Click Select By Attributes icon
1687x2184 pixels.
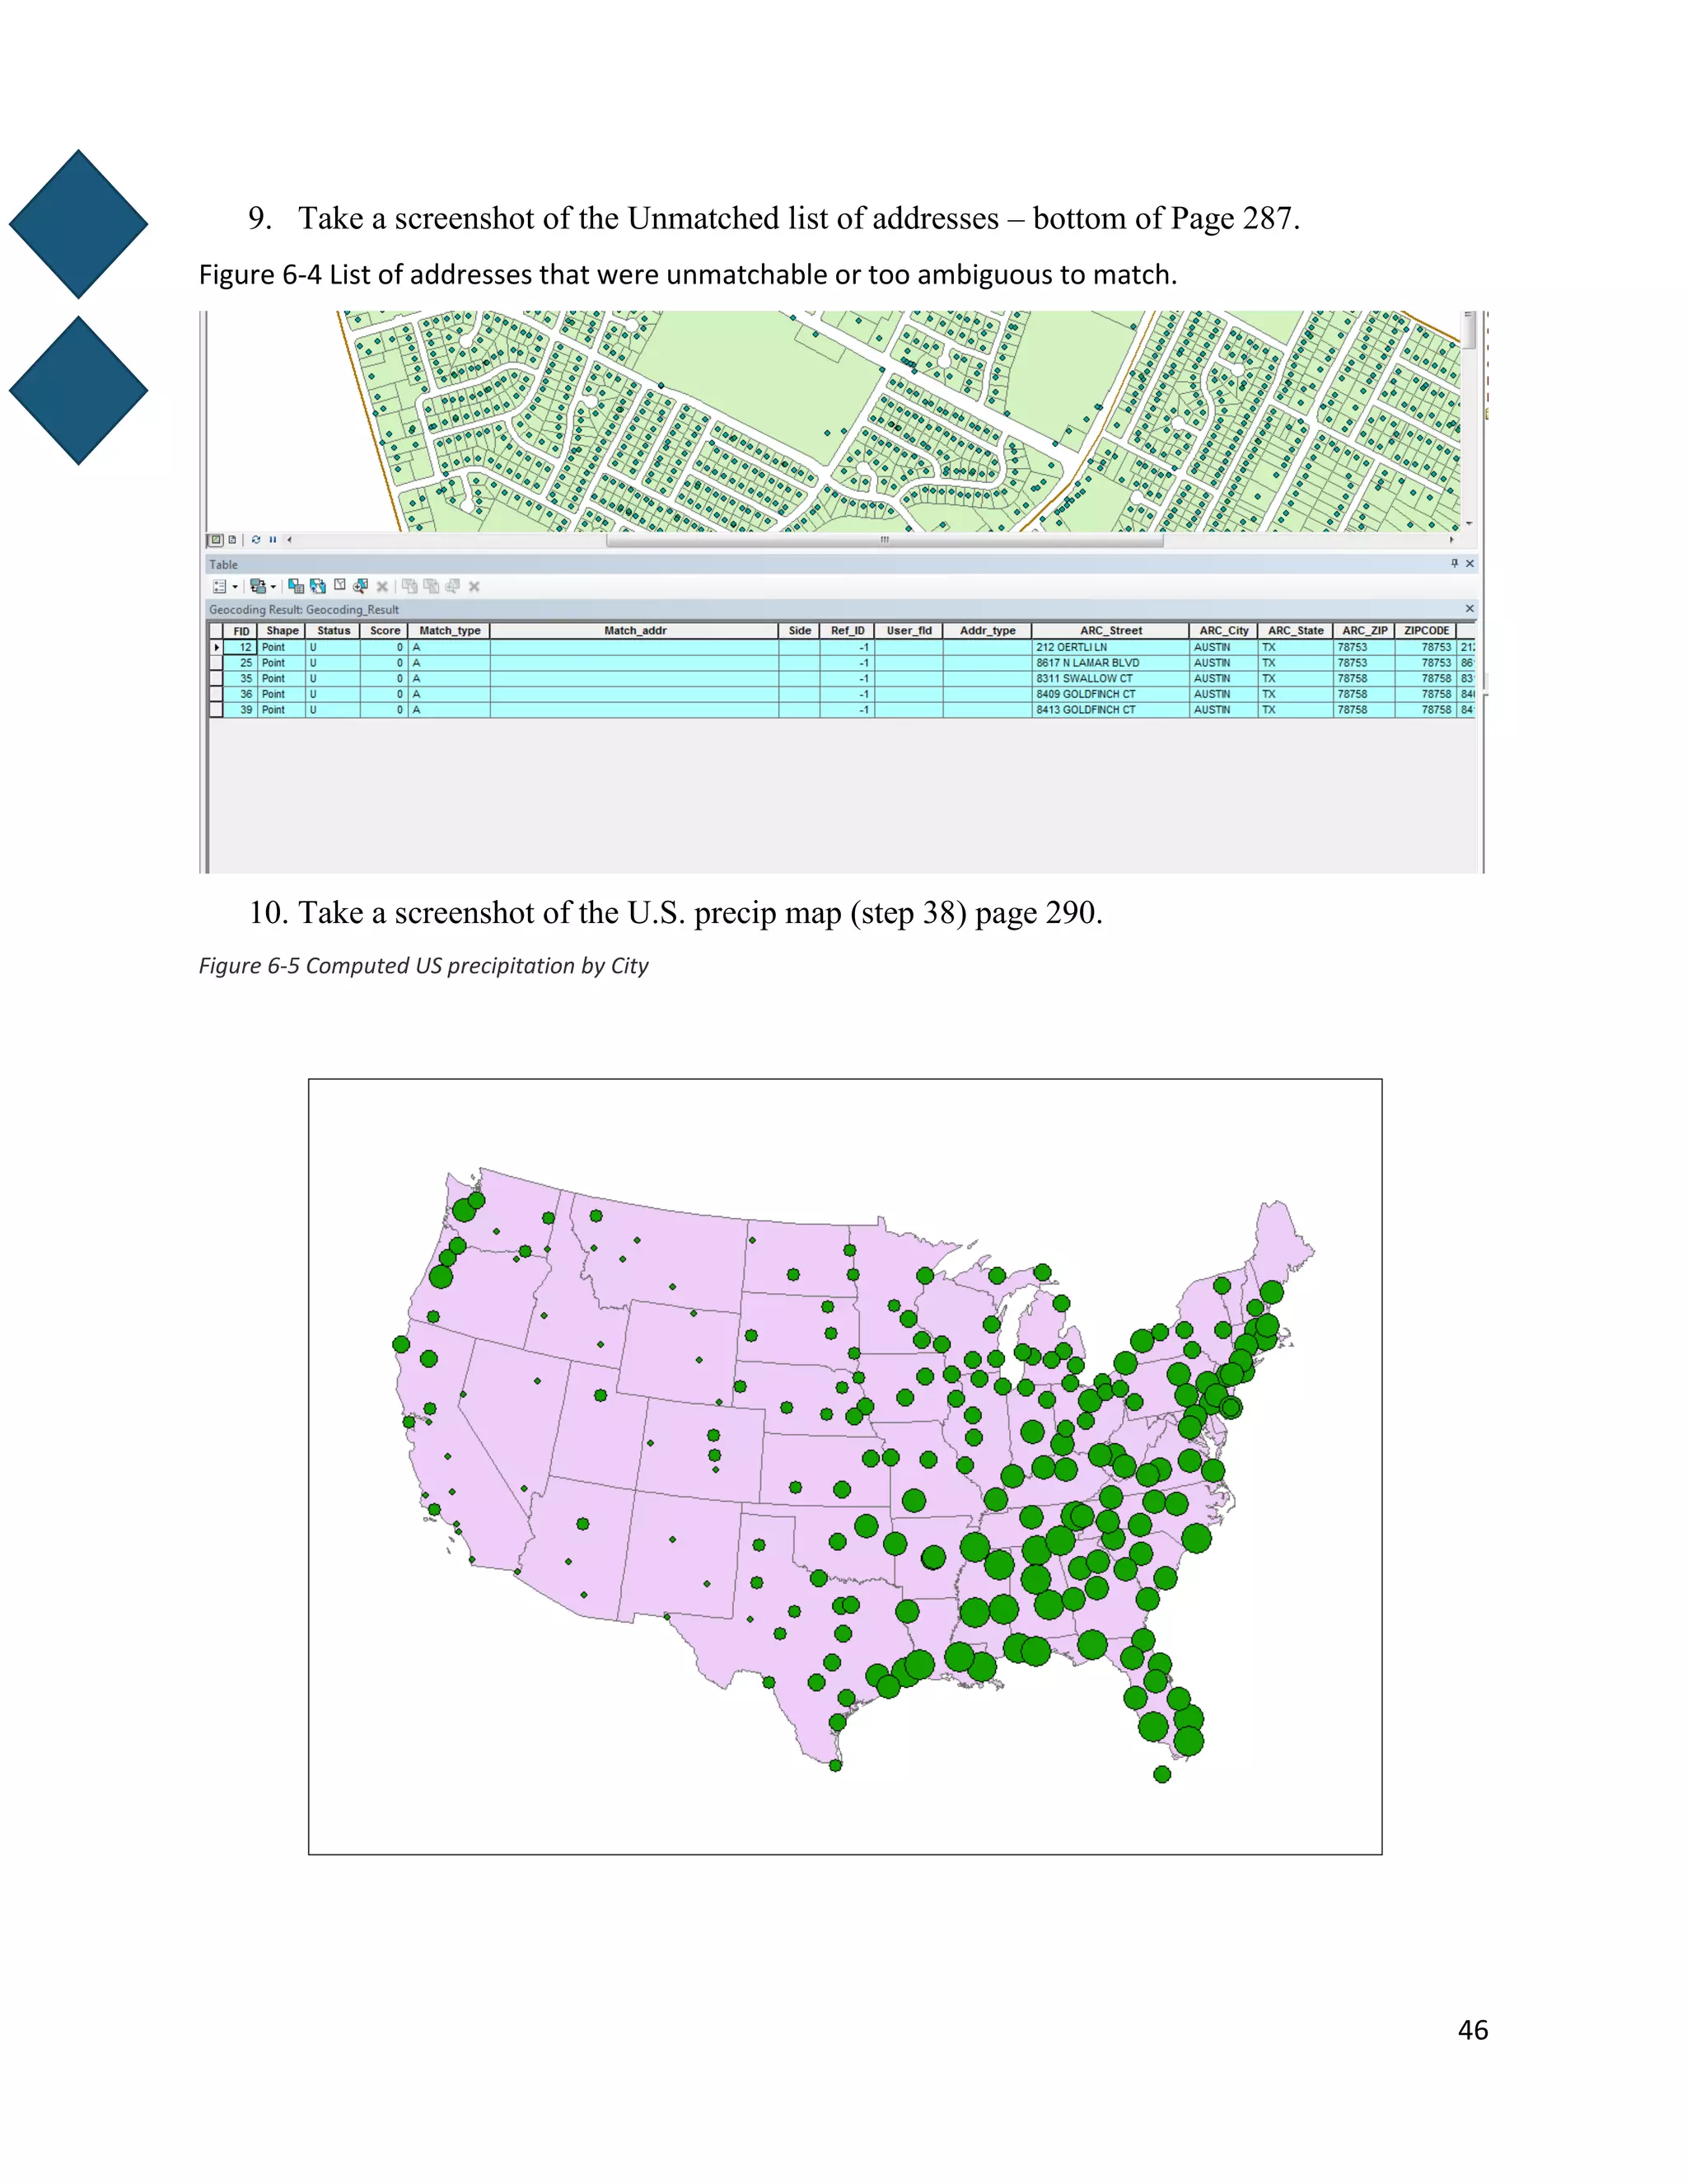click(296, 587)
